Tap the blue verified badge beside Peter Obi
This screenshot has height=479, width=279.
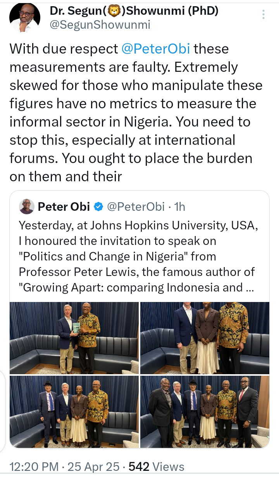[x=98, y=207]
